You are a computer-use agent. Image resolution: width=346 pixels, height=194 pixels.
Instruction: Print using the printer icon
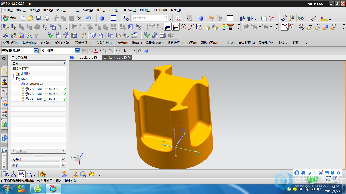pos(46,18)
